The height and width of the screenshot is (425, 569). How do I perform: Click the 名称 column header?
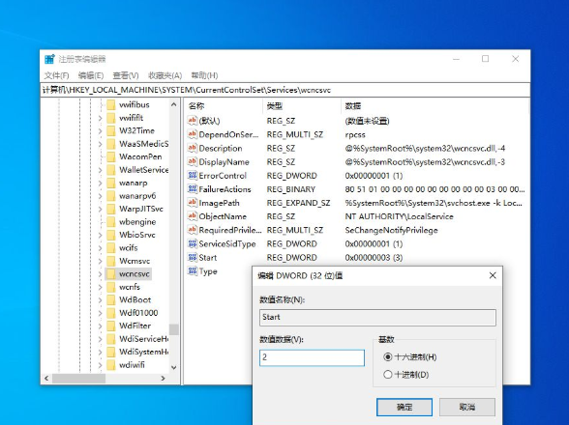224,106
